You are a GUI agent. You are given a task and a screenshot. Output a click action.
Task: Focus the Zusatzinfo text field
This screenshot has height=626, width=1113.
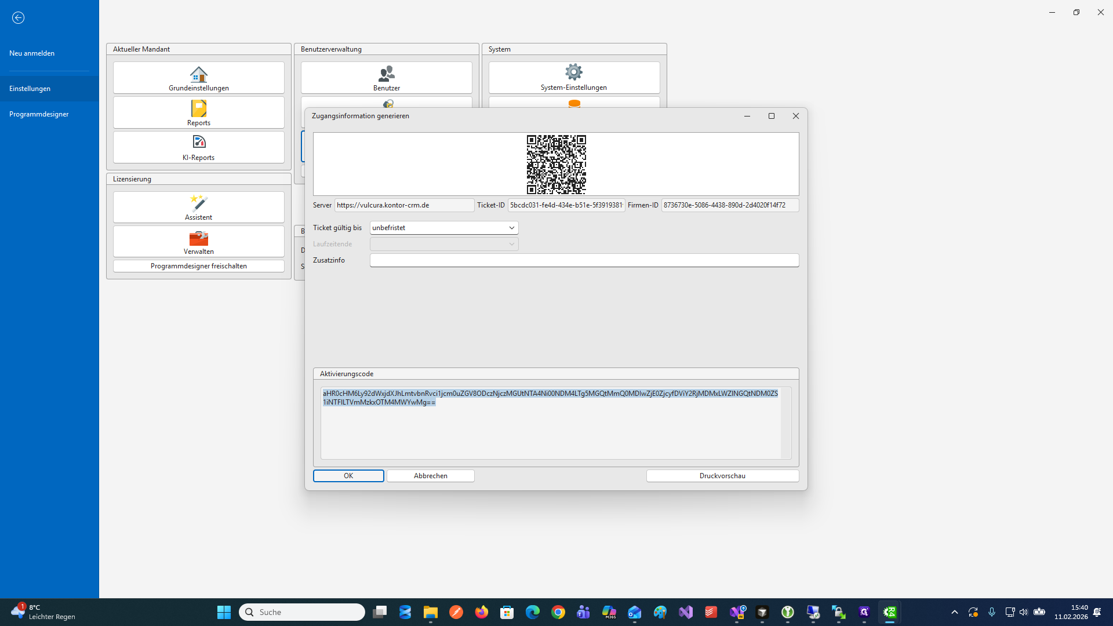point(584,260)
